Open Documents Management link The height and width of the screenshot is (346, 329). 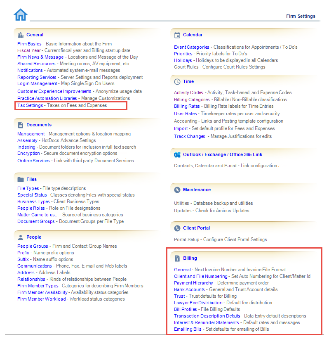[31, 134]
